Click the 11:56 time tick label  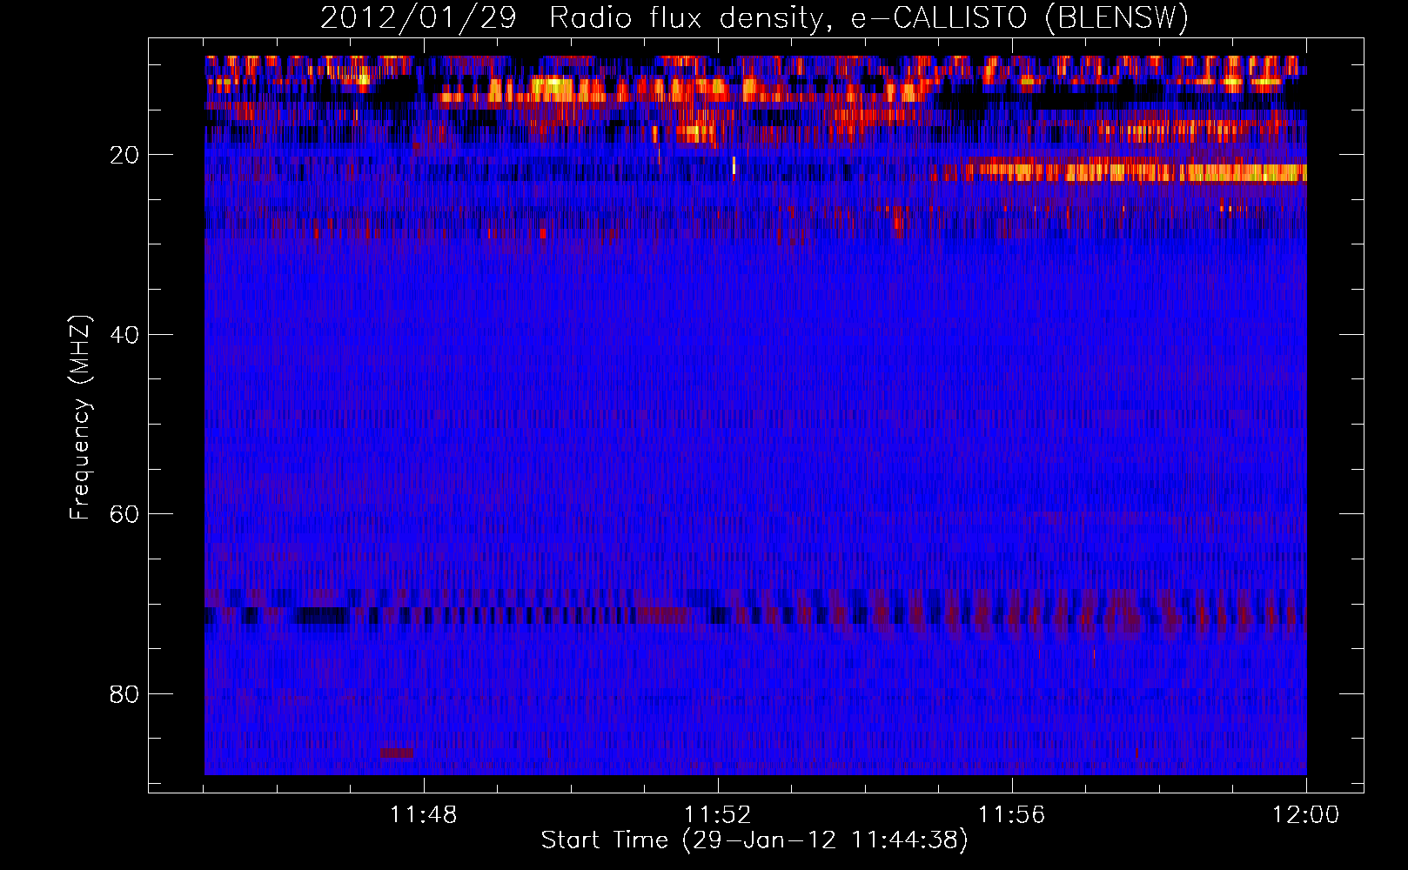pos(1012,815)
